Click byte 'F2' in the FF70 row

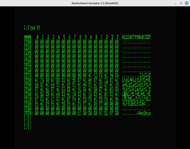pyautogui.click(x=101, y=75)
